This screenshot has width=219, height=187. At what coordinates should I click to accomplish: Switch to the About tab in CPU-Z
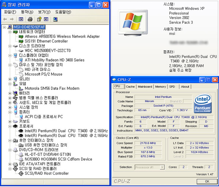click(185, 87)
